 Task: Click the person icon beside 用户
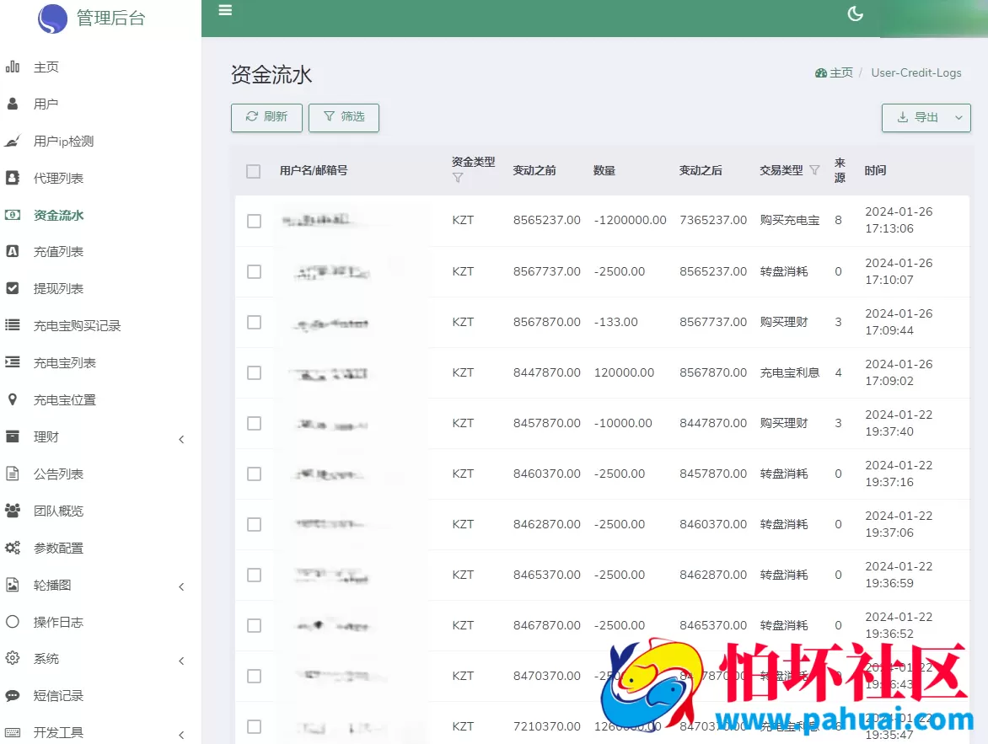click(x=13, y=104)
